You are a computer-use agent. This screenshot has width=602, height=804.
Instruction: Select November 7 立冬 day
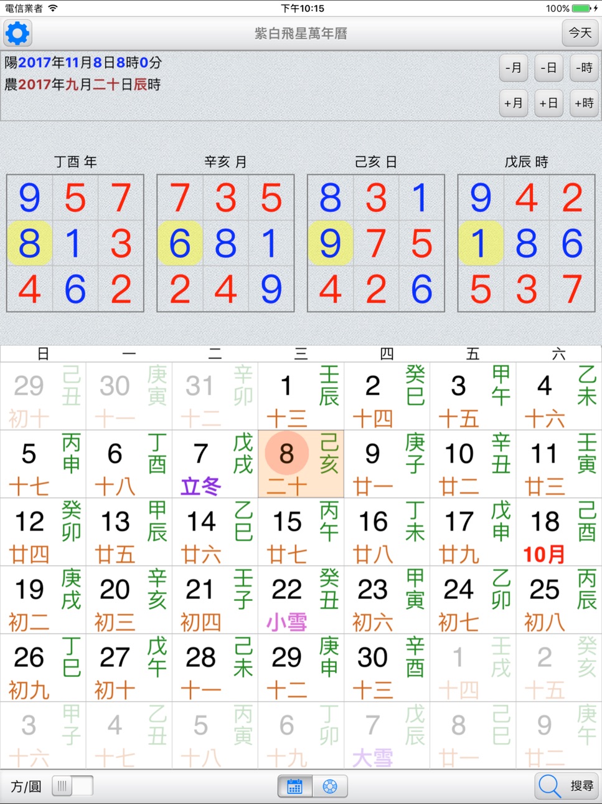215,464
